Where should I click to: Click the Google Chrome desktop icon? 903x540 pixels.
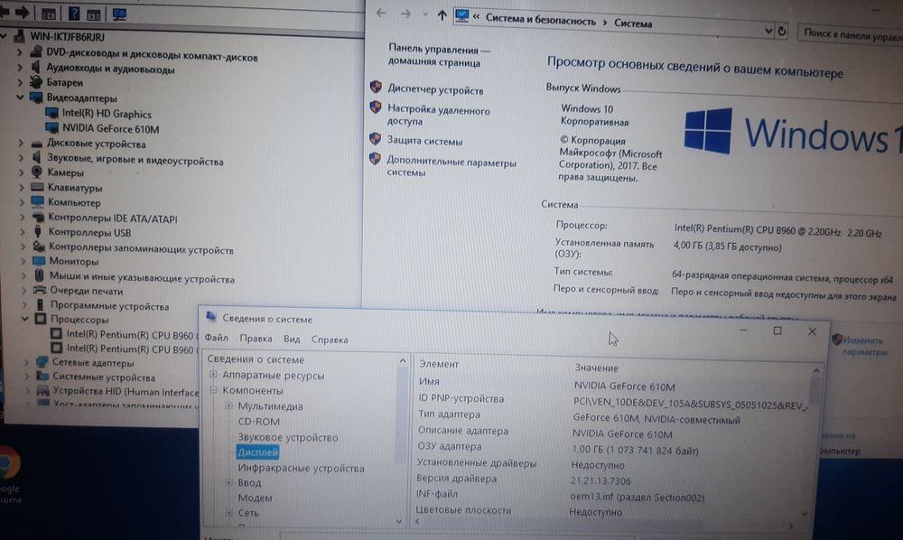(8, 463)
